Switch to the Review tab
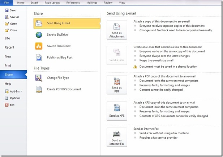This screenshot has height=157, width=223. [108, 3]
